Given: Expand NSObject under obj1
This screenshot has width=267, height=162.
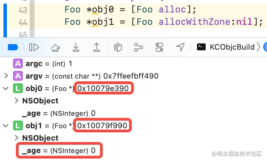Looking at the screenshot, I should (17, 138).
